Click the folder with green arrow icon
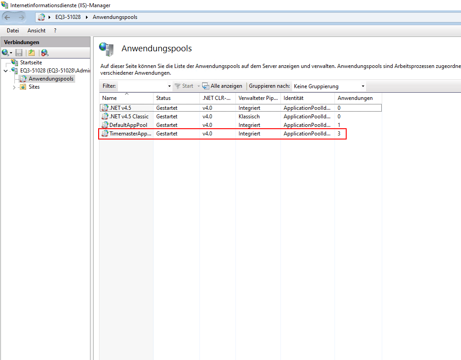Screen dimensions: 461x360 coord(32,53)
